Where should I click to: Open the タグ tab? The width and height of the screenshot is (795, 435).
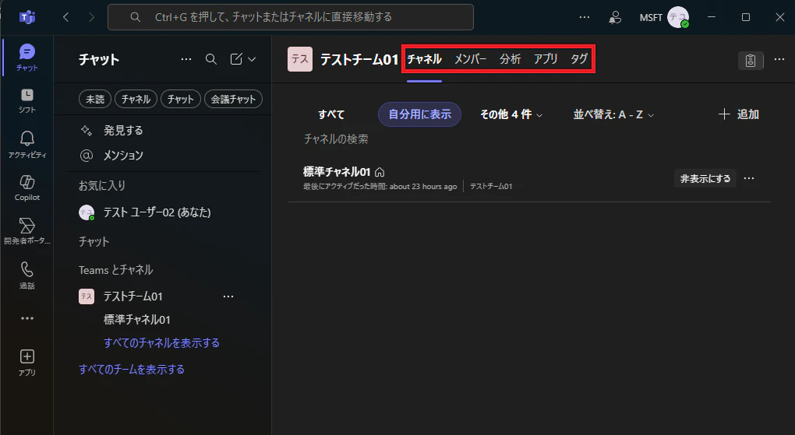[x=579, y=59]
